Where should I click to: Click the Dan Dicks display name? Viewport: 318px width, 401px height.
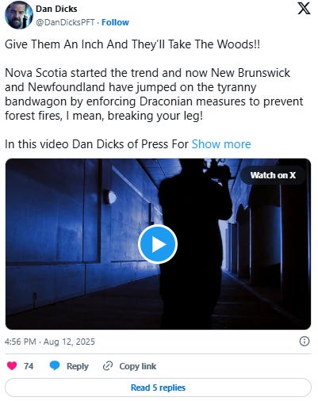pyautogui.click(x=56, y=9)
